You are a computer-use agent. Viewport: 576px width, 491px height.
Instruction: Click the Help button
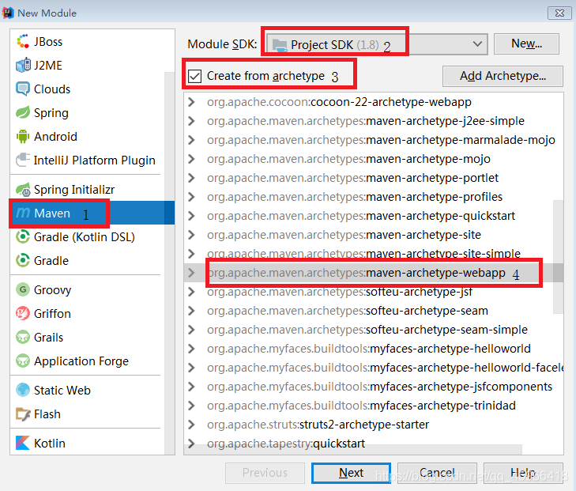[523, 473]
